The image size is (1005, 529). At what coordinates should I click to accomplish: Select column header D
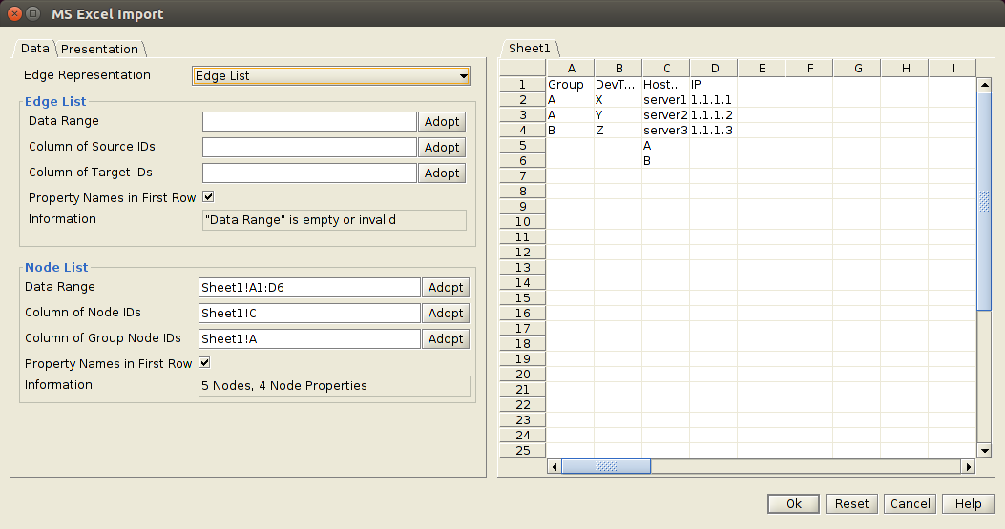714,69
